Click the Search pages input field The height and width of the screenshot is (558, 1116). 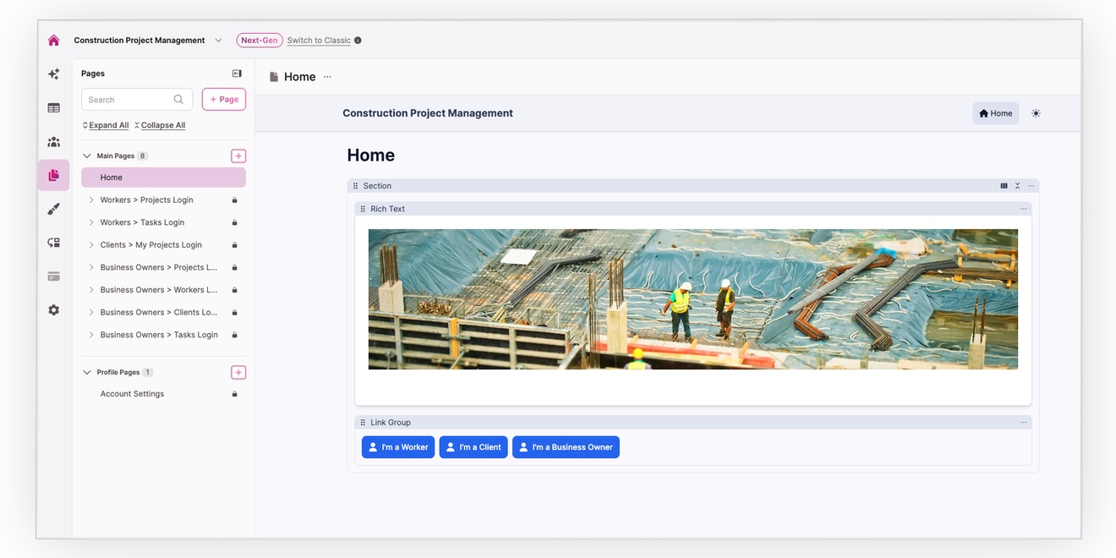129,100
